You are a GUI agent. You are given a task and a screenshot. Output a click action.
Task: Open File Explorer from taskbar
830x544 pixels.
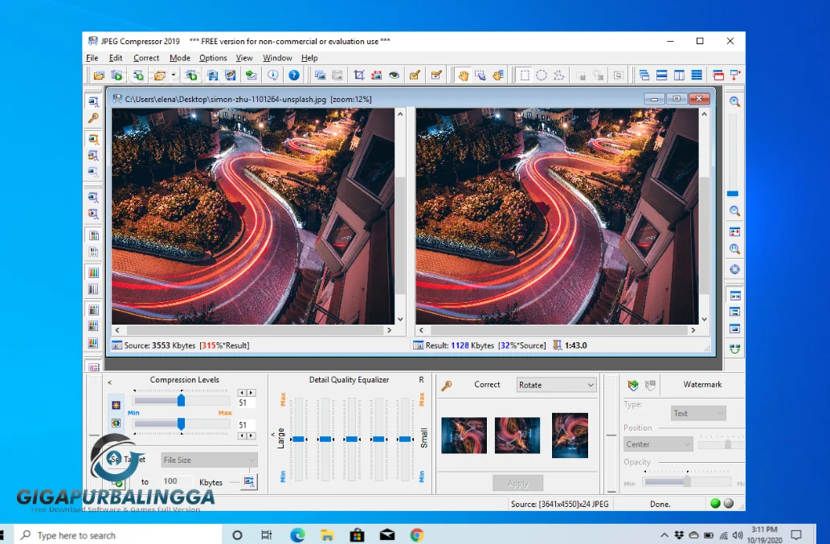(327, 535)
